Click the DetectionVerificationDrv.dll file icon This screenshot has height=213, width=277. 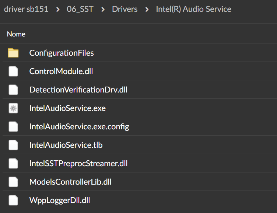point(13,90)
